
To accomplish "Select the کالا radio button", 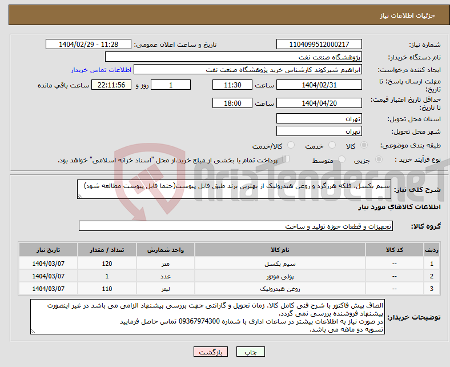I will 364,145.
